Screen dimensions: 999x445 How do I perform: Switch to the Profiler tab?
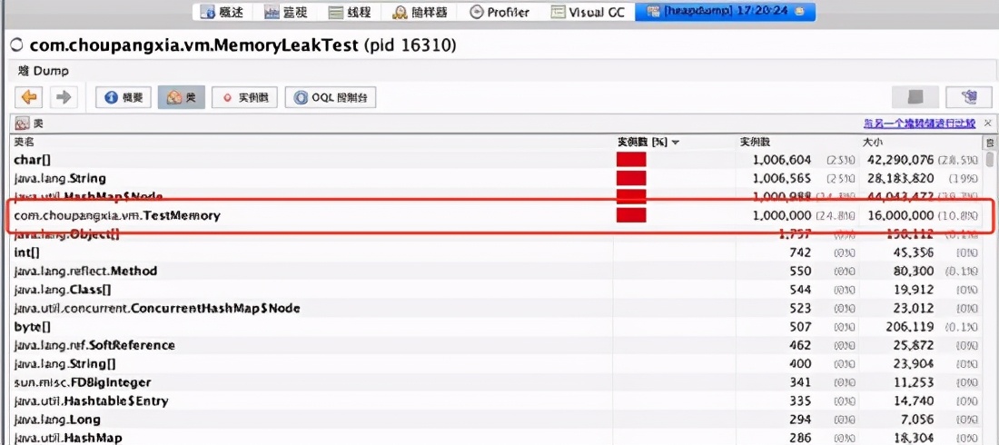500,12
